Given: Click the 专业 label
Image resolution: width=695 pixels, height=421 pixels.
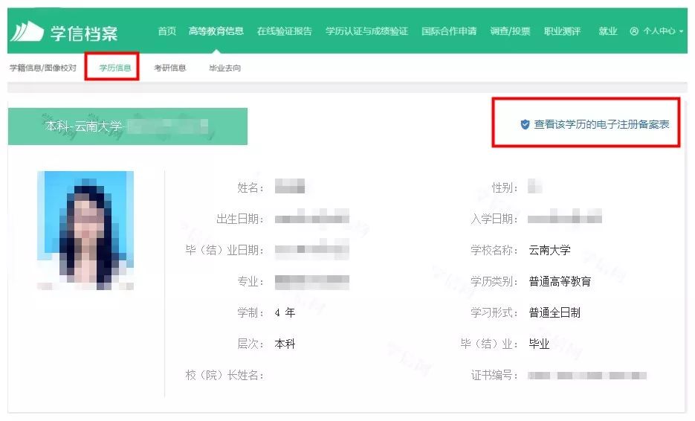Looking at the screenshot, I should [x=251, y=281].
